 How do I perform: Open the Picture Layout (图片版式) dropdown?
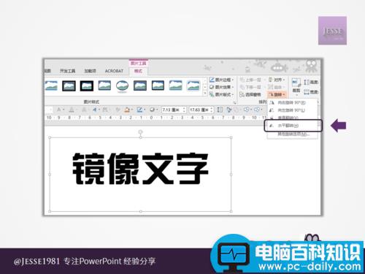pos(222,94)
